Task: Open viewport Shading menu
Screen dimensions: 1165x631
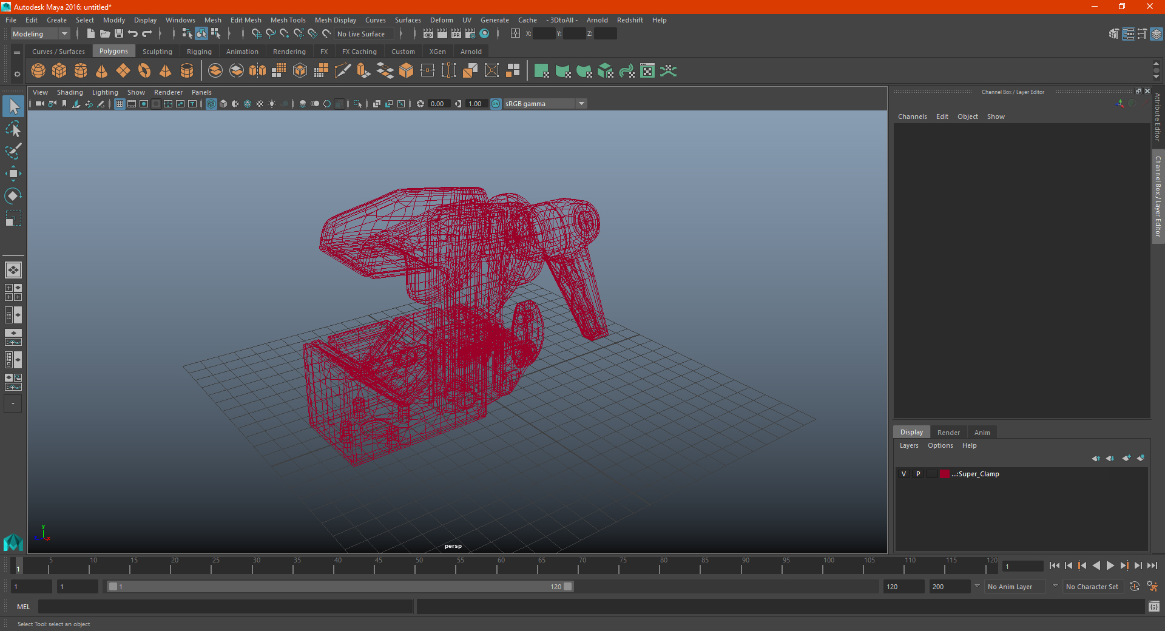Action: [70, 92]
